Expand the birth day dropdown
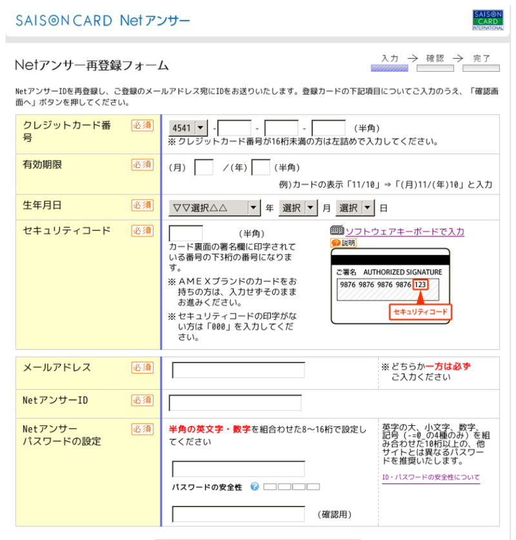Viewport: 516px width, 540px height. pos(355,208)
